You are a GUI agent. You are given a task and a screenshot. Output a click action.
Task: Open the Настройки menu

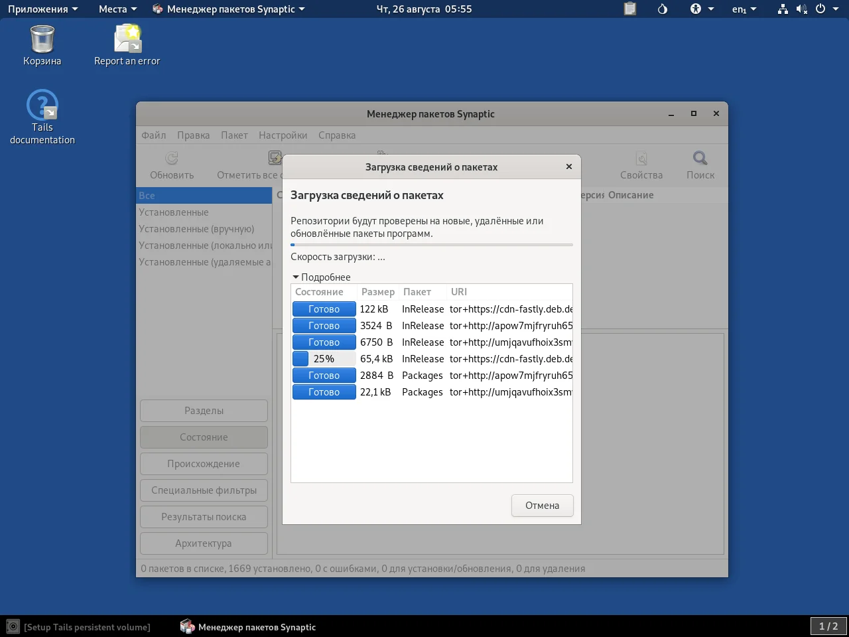pos(283,135)
